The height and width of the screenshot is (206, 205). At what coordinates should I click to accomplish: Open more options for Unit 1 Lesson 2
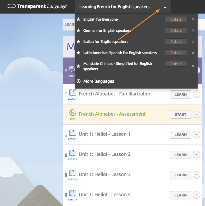pyautogui.click(x=197, y=155)
